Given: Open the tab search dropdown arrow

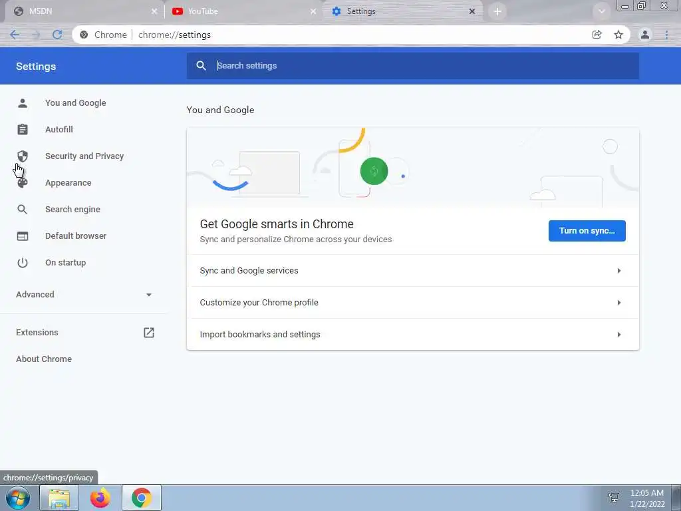Looking at the screenshot, I should pyautogui.click(x=601, y=11).
